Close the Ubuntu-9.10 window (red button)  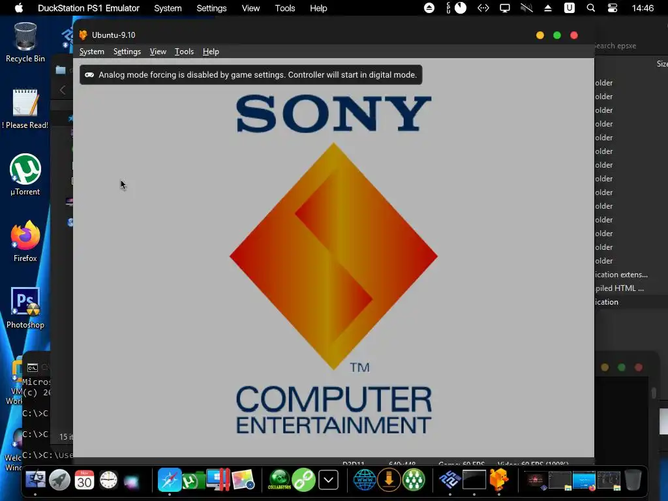pyautogui.click(x=574, y=35)
